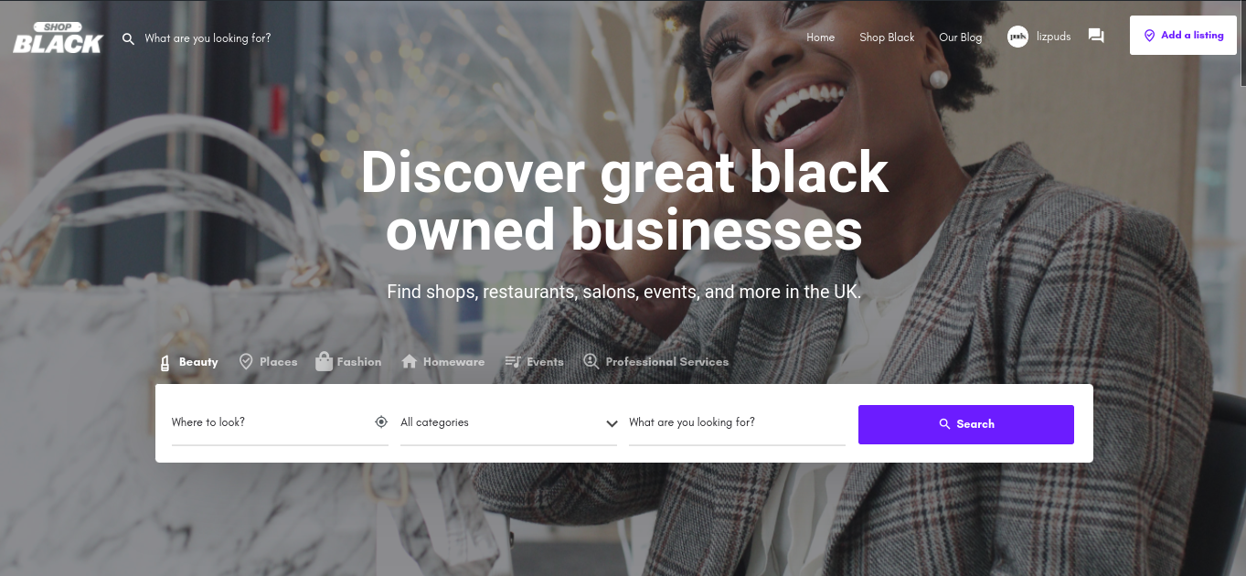Click the purple Search button
Screen dimensions: 1246x576
[x=966, y=424]
